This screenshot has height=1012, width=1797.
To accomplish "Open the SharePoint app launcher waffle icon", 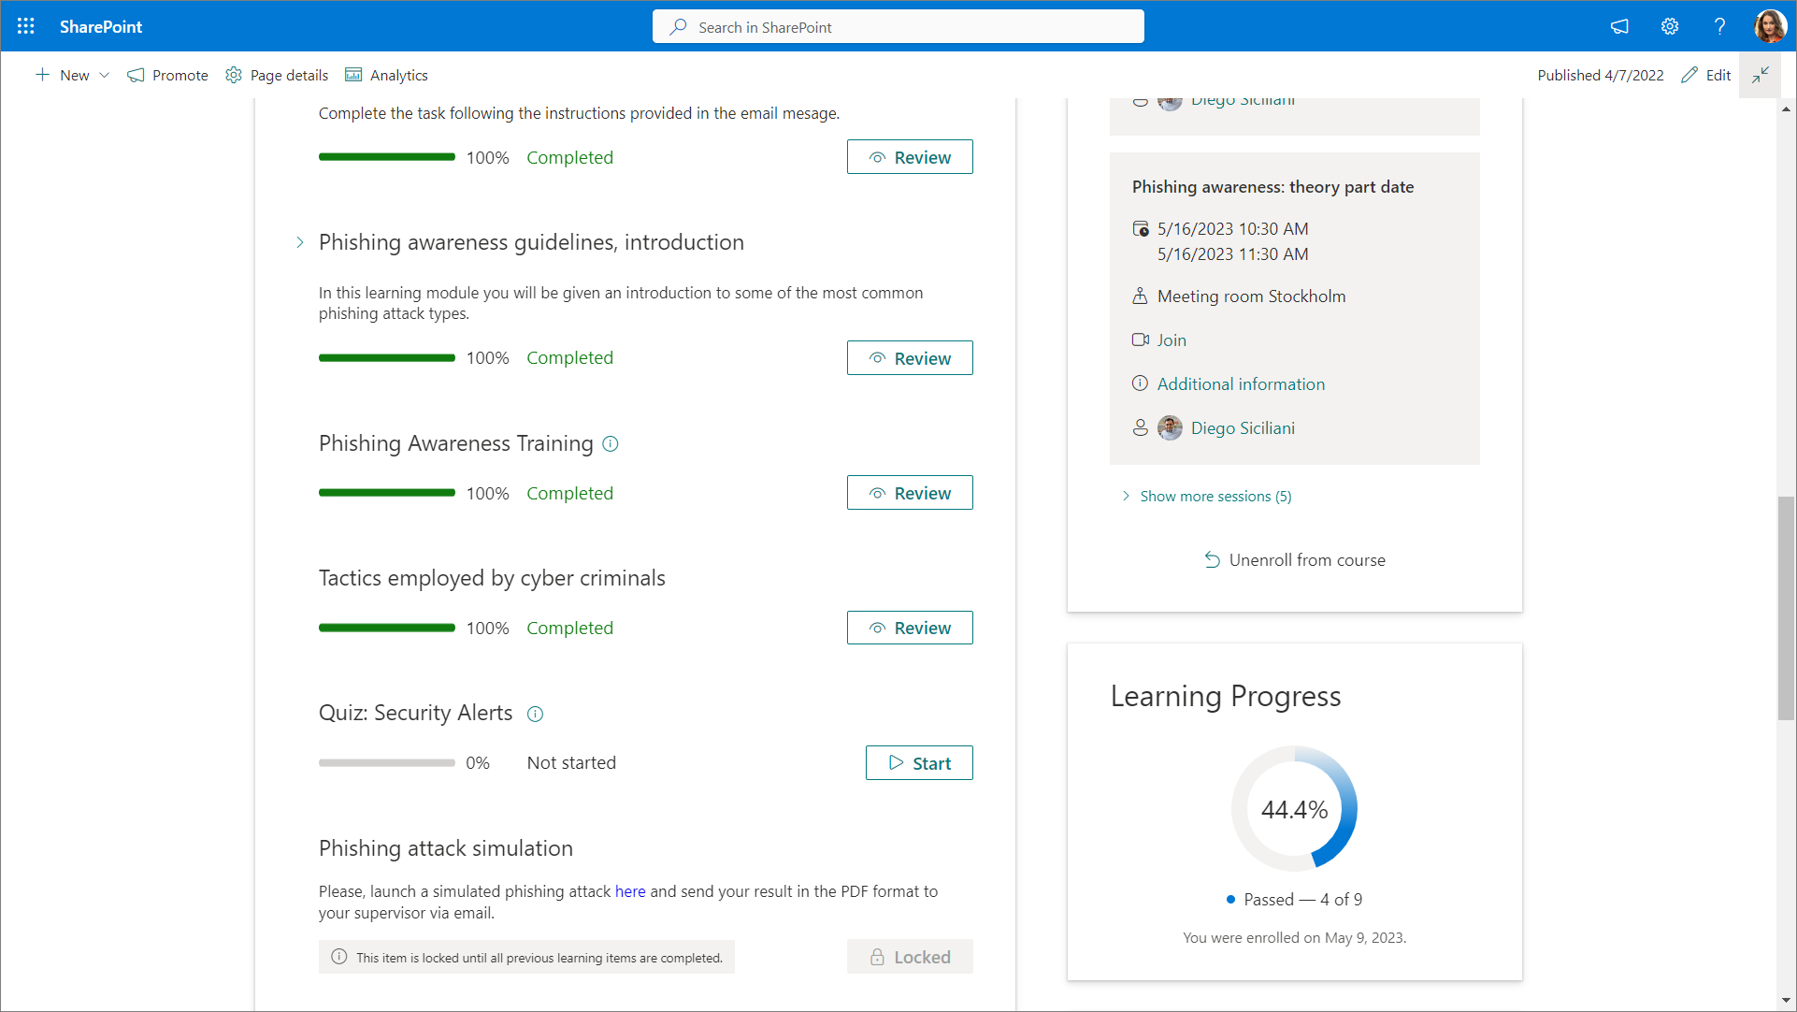I will coord(25,26).
